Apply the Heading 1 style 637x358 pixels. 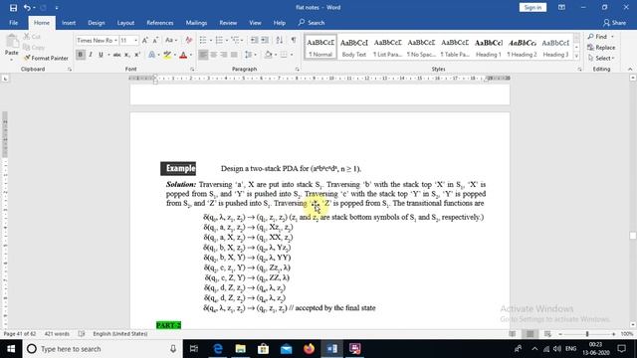coord(489,47)
